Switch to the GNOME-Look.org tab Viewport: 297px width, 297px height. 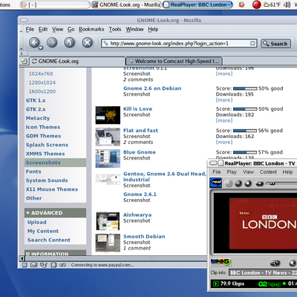77,61
